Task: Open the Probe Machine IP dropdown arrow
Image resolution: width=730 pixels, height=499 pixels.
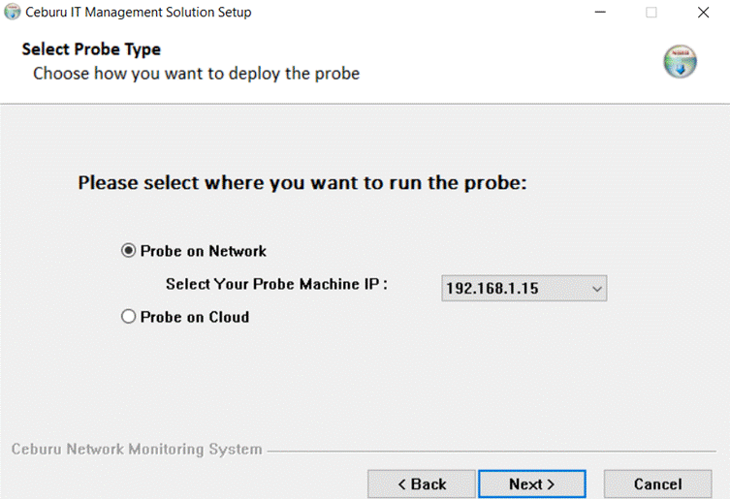Action: (597, 289)
